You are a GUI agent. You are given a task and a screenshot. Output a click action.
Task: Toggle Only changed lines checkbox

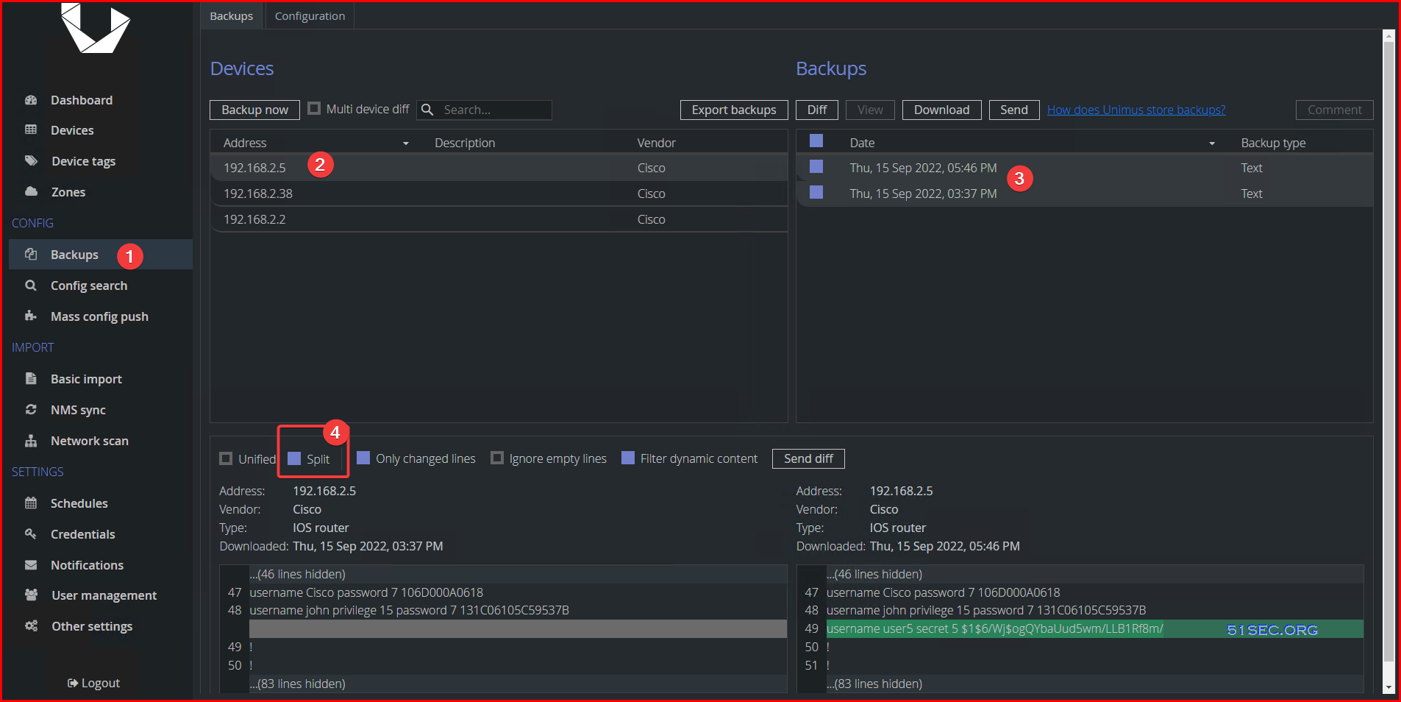(363, 458)
